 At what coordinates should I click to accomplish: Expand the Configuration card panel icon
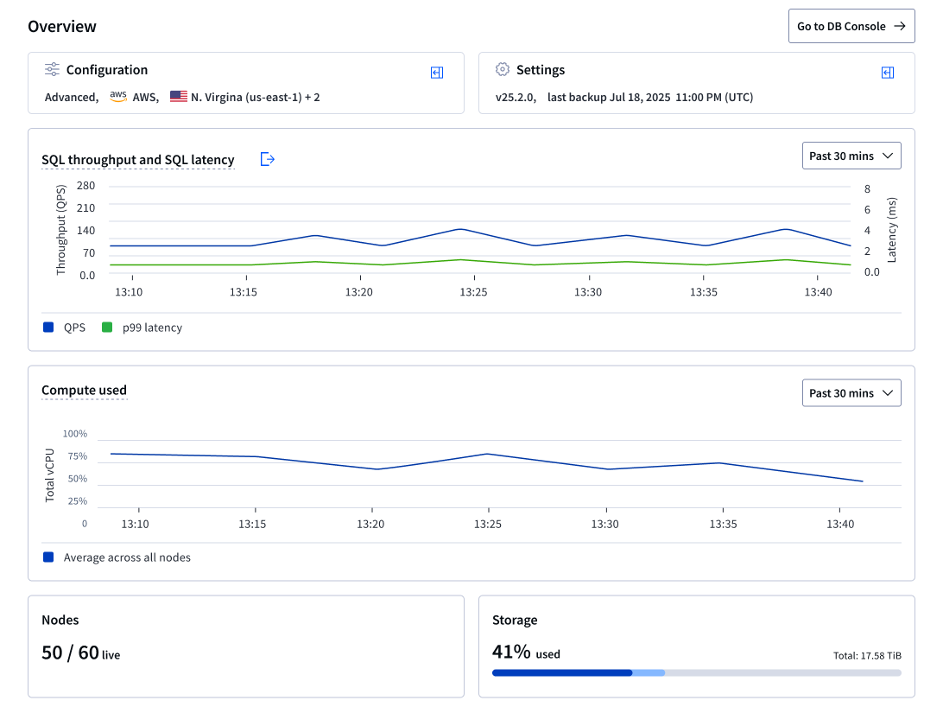point(437,73)
